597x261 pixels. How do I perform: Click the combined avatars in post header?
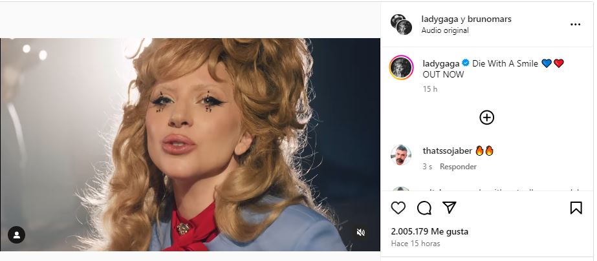[401, 24]
